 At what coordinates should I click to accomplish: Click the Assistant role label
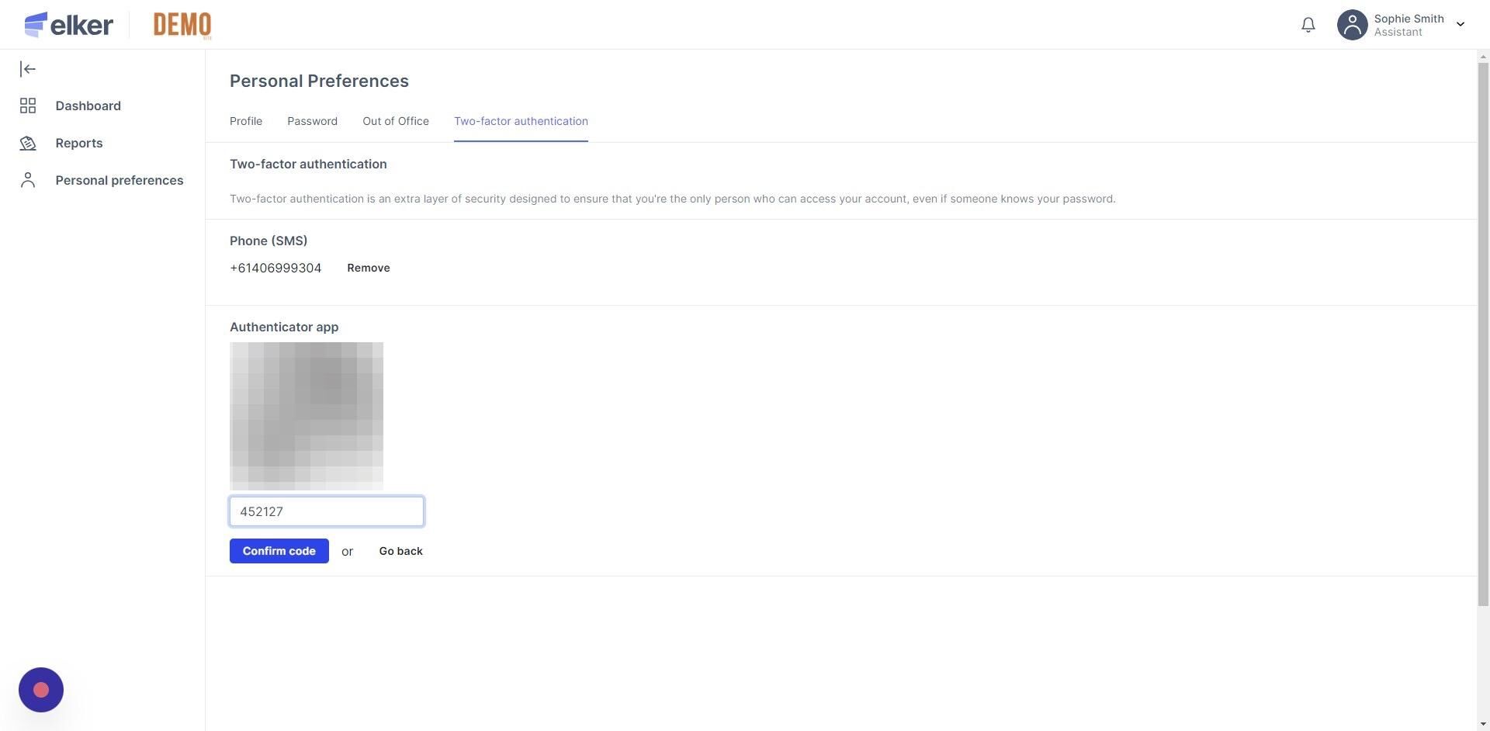pos(1398,33)
